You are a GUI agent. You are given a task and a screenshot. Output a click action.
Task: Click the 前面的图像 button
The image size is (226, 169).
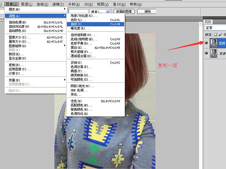click(124, 11)
